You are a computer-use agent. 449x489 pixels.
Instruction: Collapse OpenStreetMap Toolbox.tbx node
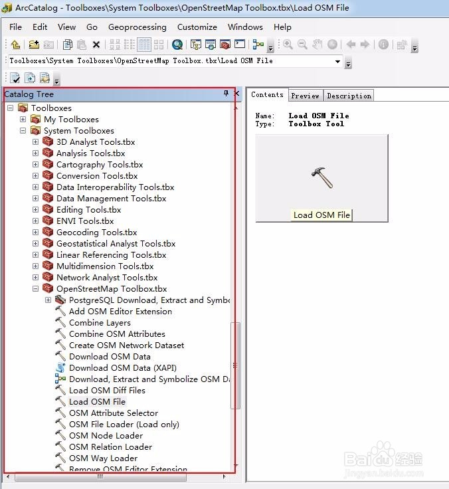point(36,289)
